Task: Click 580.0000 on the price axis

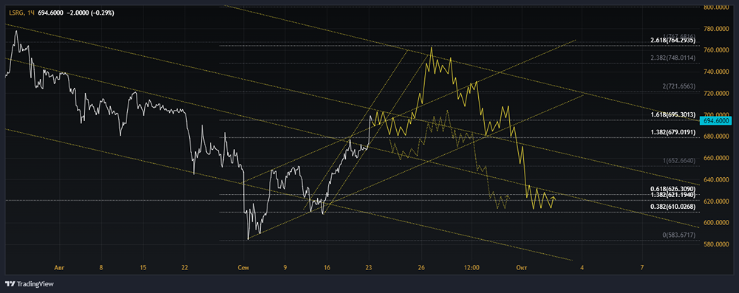Action: (716, 244)
